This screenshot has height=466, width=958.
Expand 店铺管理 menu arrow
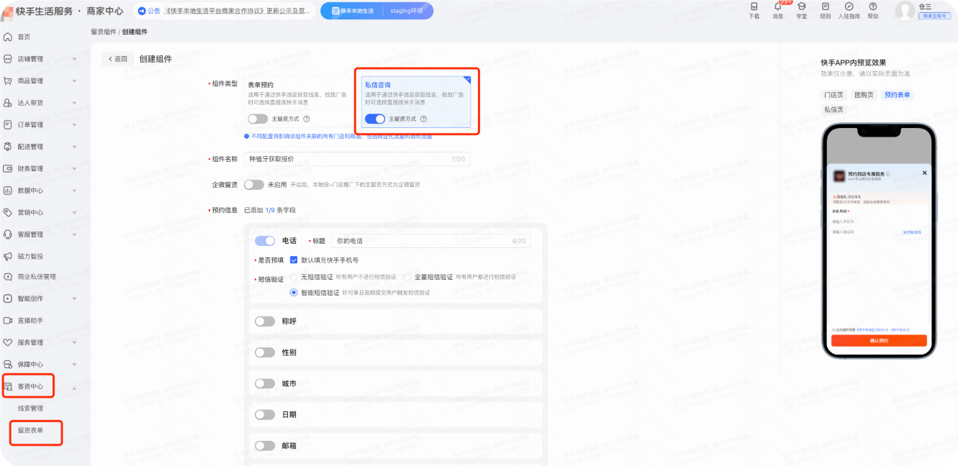(x=74, y=59)
